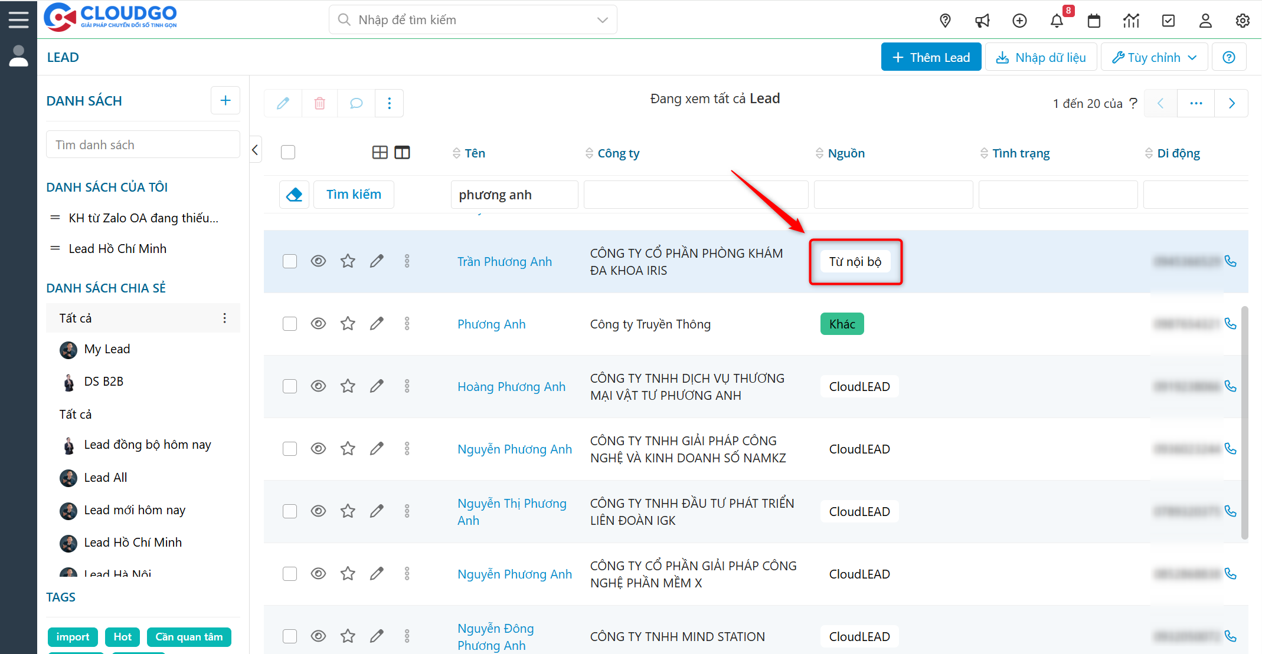Open the notifications bell icon
Screen dimensions: 1262x654
1056,21
